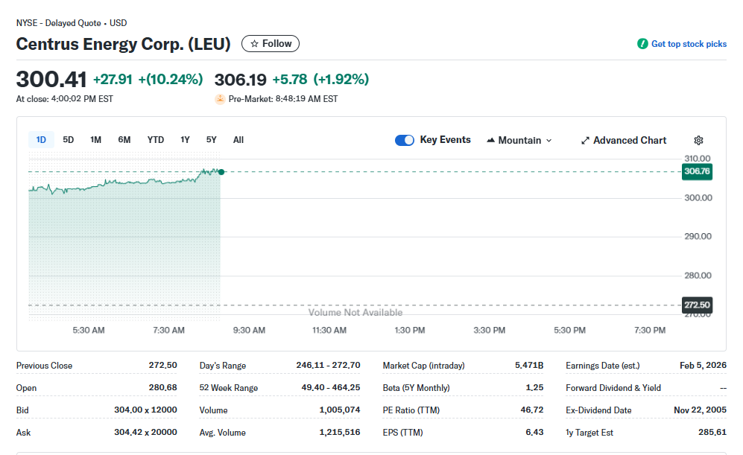This screenshot has width=743, height=455.
Task: Click the pre-market sunrise icon
Action: pos(220,99)
